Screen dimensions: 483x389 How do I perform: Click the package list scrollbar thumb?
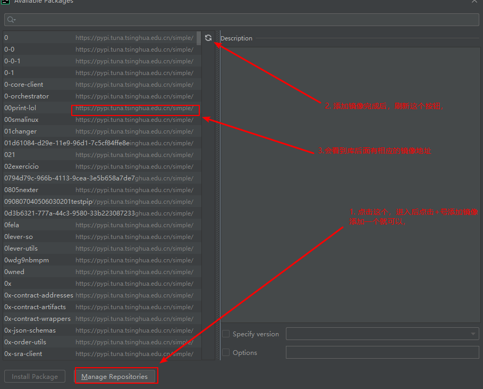pos(199,38)
